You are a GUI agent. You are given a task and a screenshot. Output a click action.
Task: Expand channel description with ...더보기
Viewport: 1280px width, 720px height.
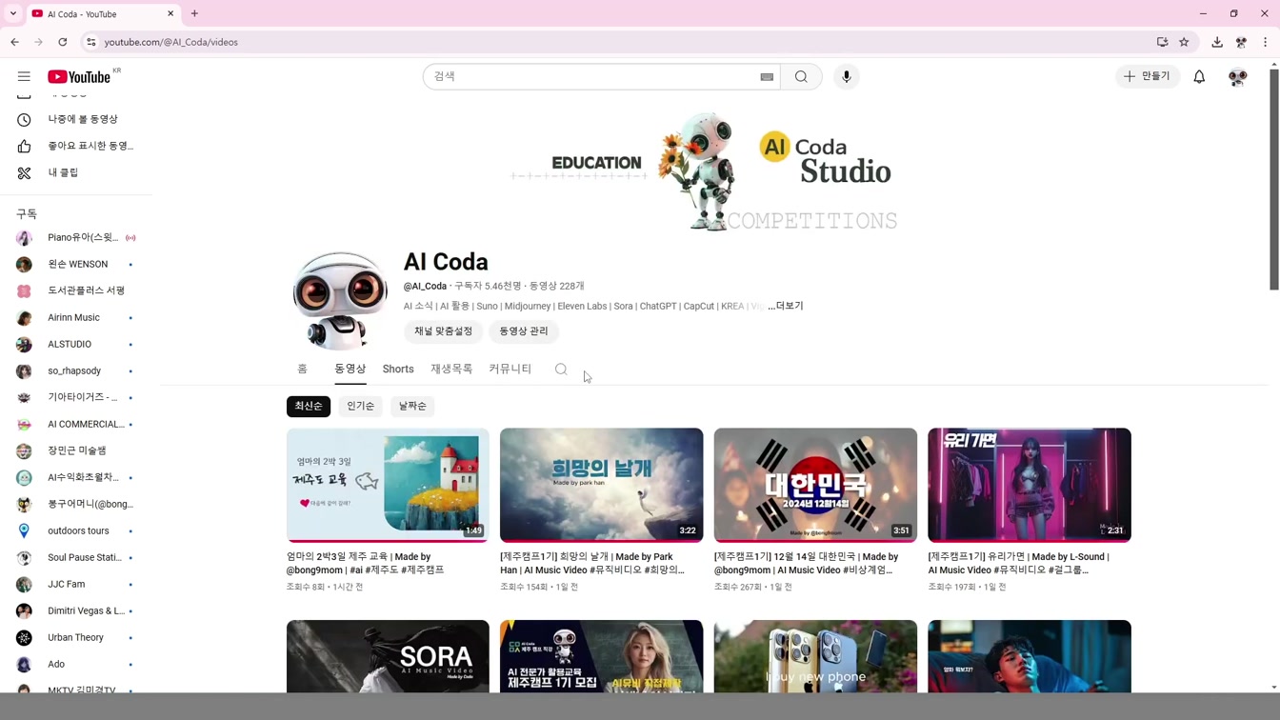(786, 306)
